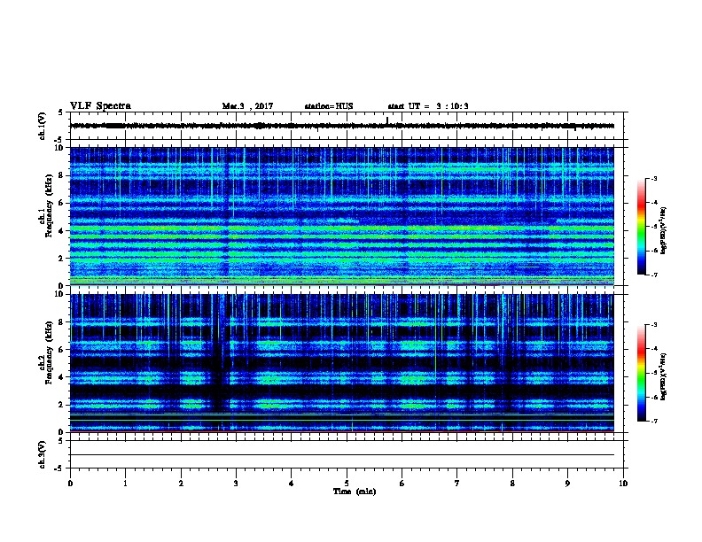Click the ch.2 spectrogram color scale bar

coord(642,373)
